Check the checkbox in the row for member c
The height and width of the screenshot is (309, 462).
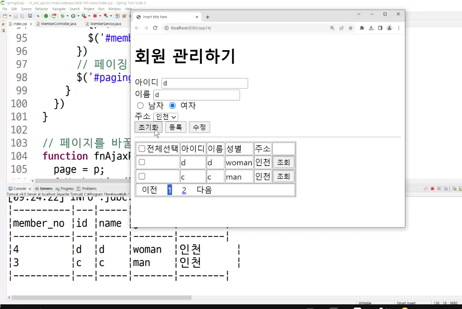tap(142, 176)
